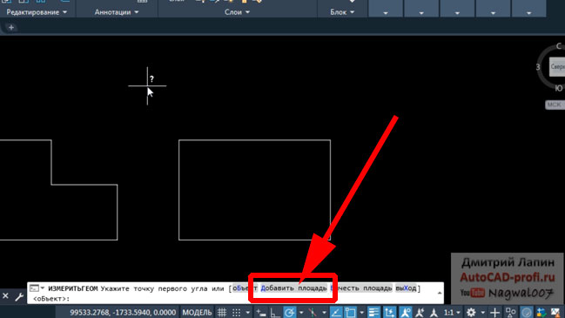Choose Добавить площадь option in command line
This screenshot has width=565, height=318.
coord(293,288)
